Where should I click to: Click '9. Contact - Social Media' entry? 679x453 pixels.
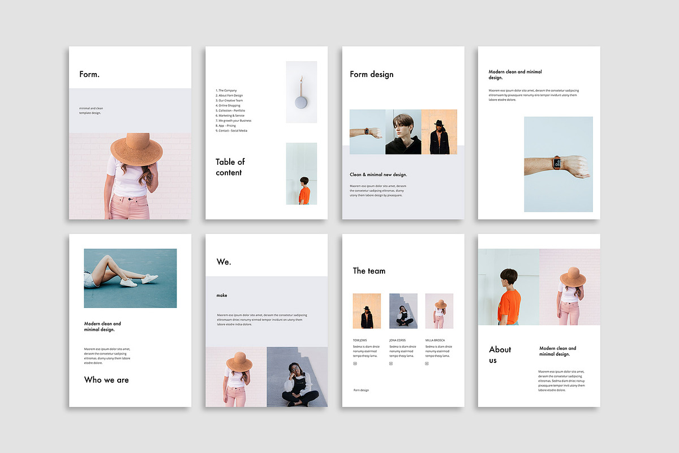coord(231,131)
